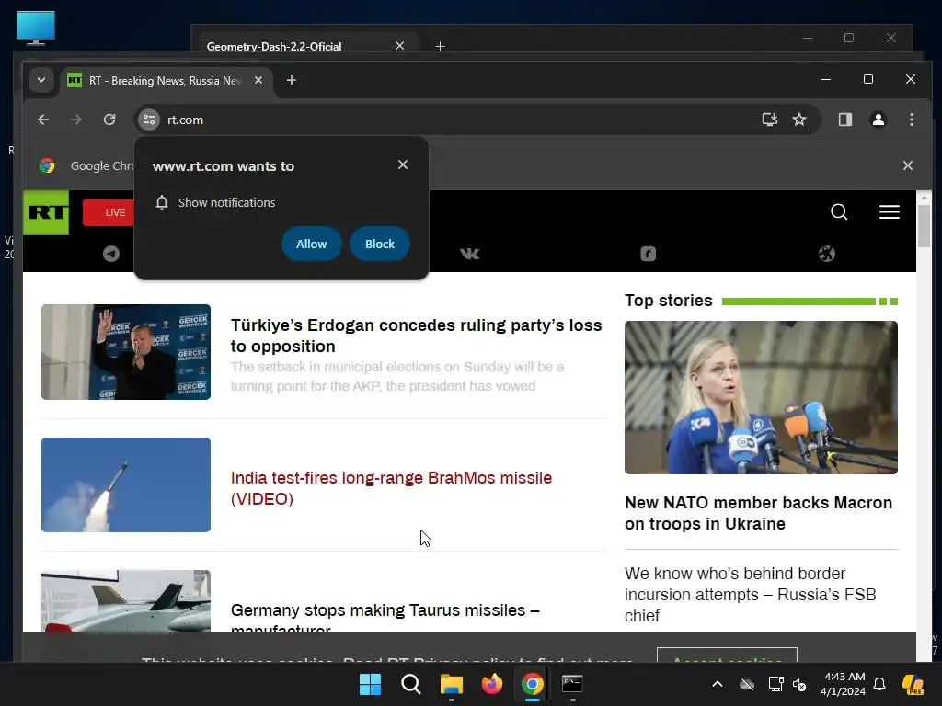This screenshot has width=942, height=706.
Task: Open the notification bell in system tray
Action: [879, 684]
